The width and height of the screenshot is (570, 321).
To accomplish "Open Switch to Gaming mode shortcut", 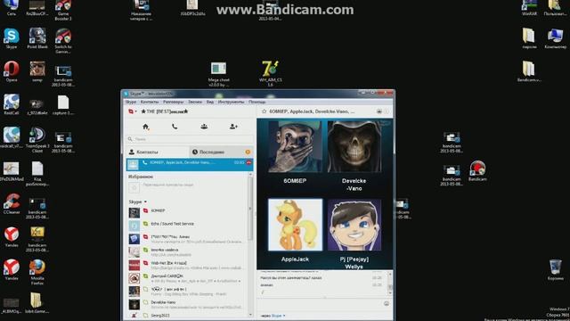I will click(63, 41).
